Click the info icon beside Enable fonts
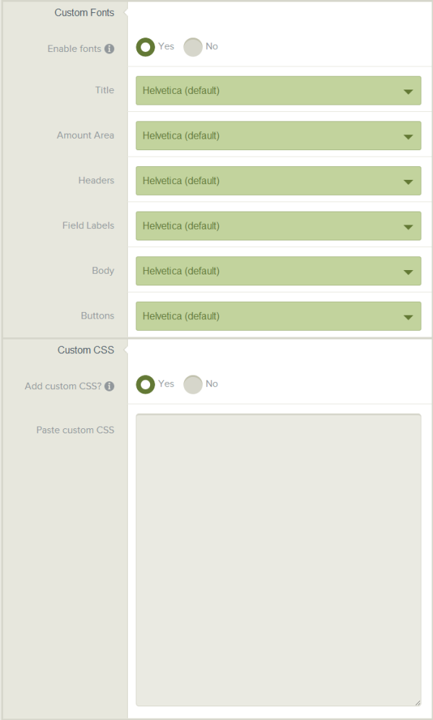 point(109,48)
